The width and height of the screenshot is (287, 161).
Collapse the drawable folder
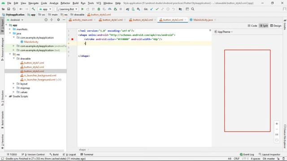coord(14,59)
